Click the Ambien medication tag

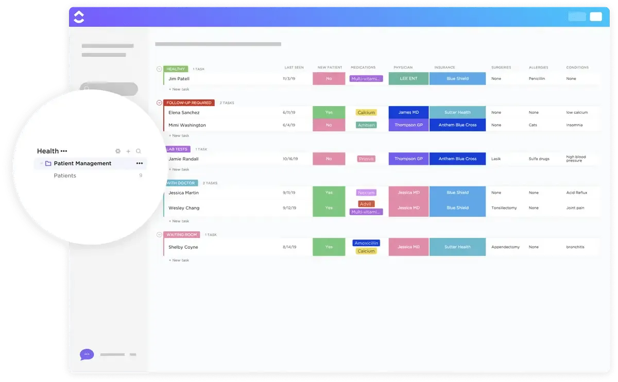tap(366, 125)
